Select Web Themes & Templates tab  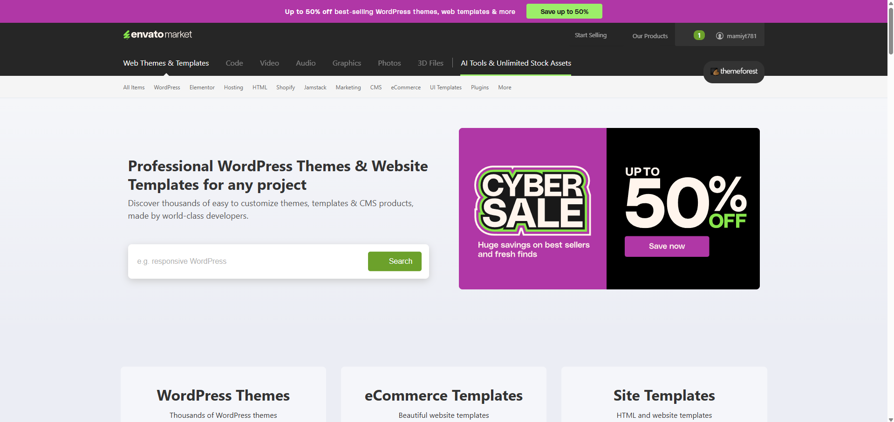tap(166, 63)
